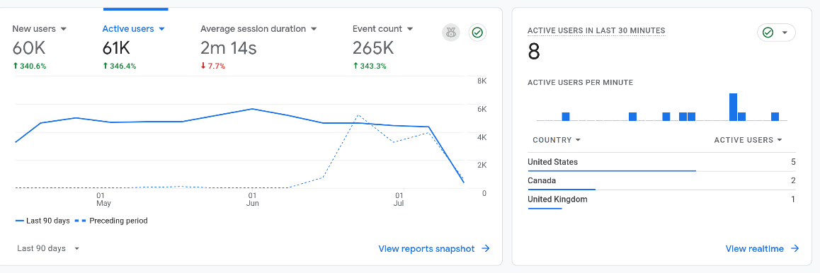This screenshot has height=273, width=820.
Task: Open the realtime card checkmark dropdown
Action: tap(776, 33)
